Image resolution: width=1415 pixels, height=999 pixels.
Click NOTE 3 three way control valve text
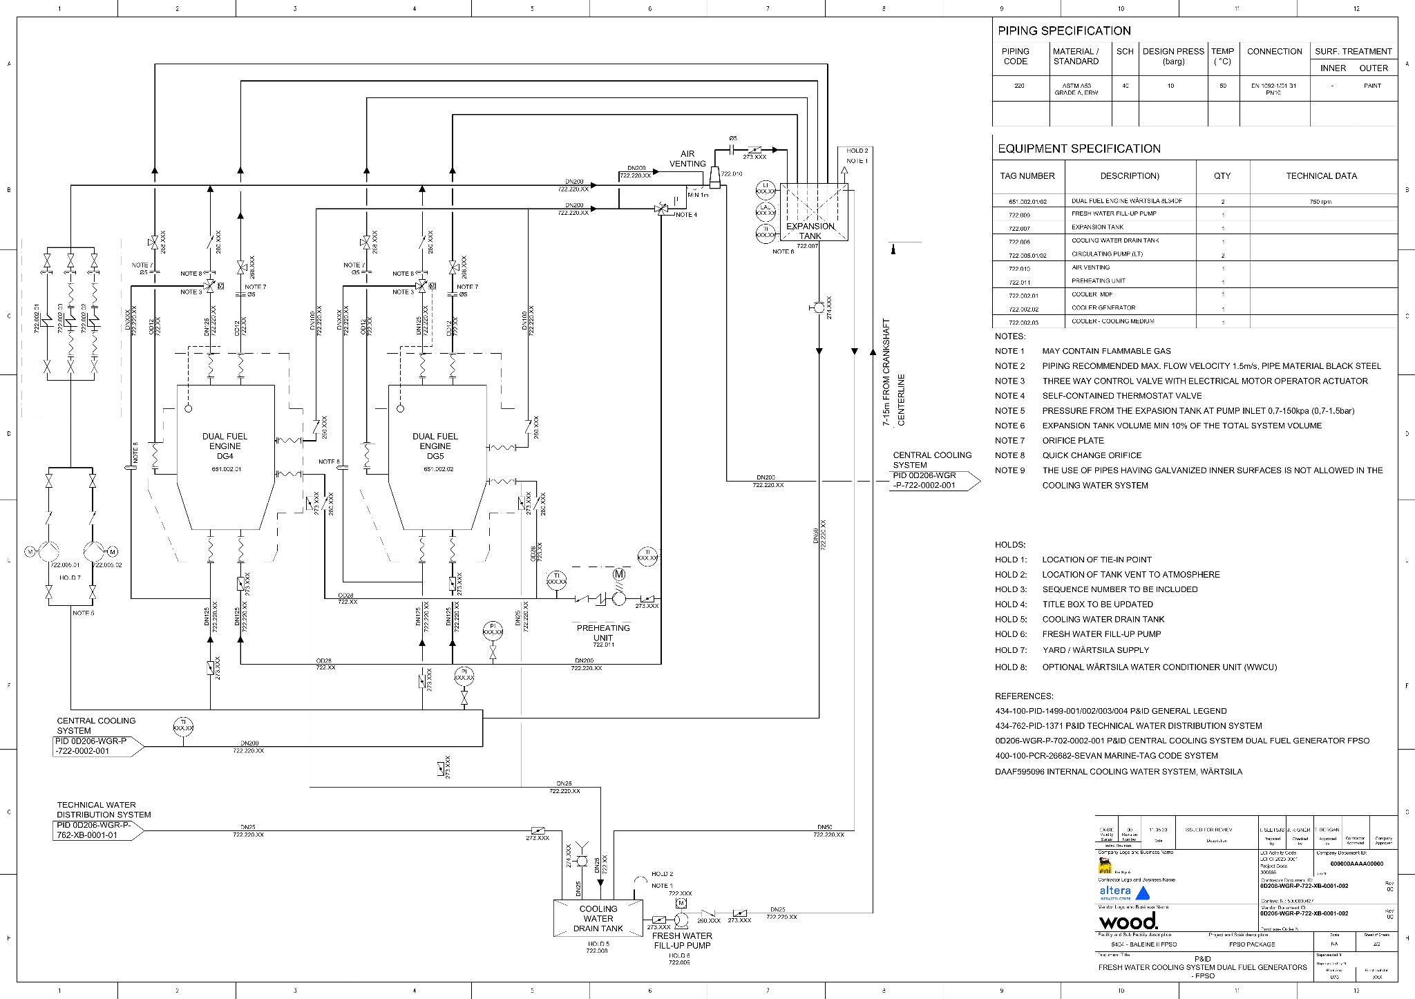click(x=1181, y=381)
